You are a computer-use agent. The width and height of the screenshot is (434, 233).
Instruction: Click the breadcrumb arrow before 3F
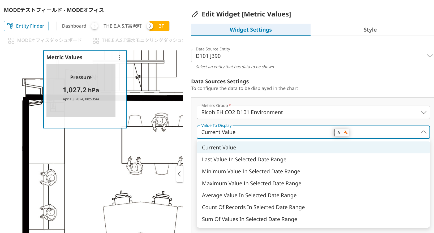pyautogui.click(x=150, y=26)
